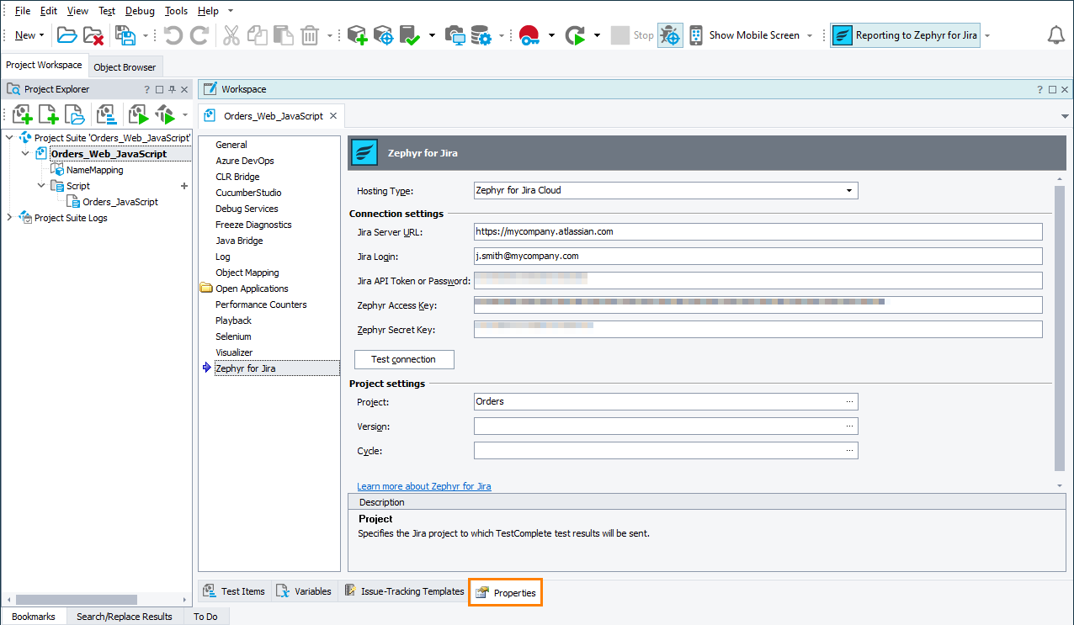Pin the Project Explorer panel
The width and height of the screenshot is (1074, 625).
tap(172, 89)
